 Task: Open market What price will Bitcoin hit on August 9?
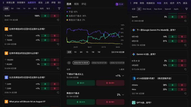(27, 101)
